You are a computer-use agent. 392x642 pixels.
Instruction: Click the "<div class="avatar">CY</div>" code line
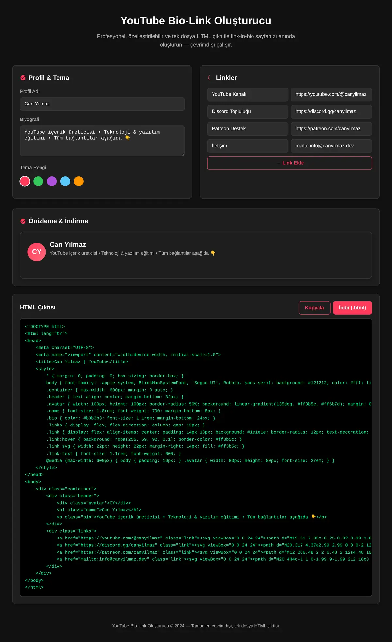point(94,503)
